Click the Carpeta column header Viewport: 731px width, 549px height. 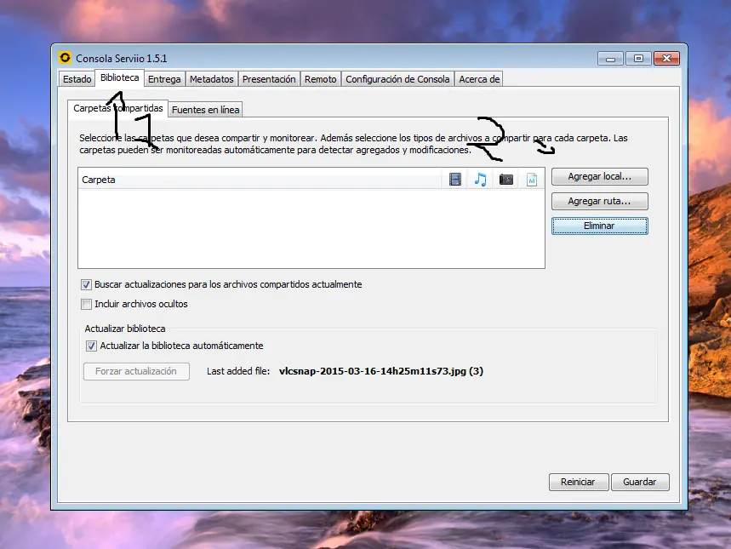260,180
